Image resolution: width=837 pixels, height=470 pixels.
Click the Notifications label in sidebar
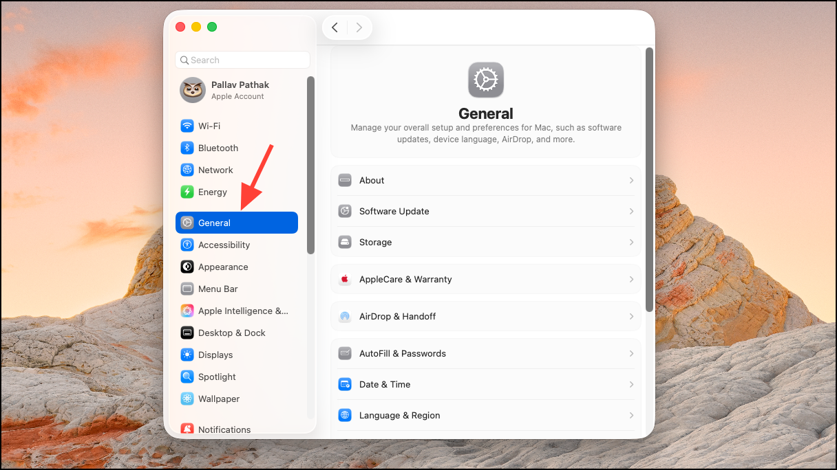[x=224, y=429]
